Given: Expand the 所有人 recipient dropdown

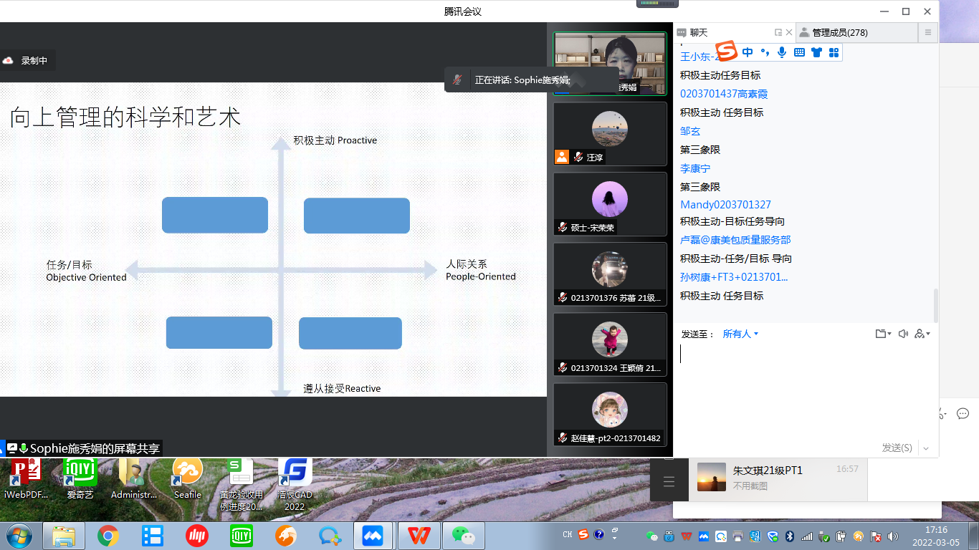Looking at the screenshot, I should click(x=740, y=334).
